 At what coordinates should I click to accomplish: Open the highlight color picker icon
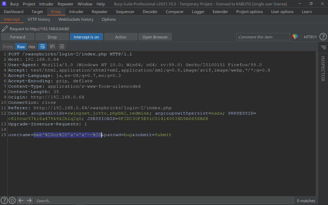pos(295,37)
